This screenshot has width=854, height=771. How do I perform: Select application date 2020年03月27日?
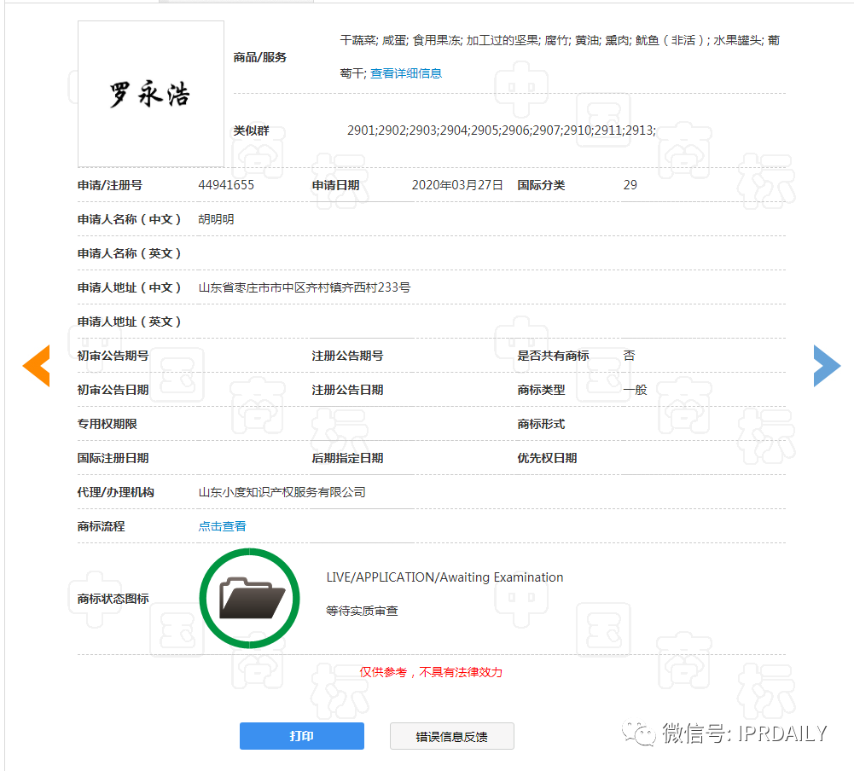[457, 185]
